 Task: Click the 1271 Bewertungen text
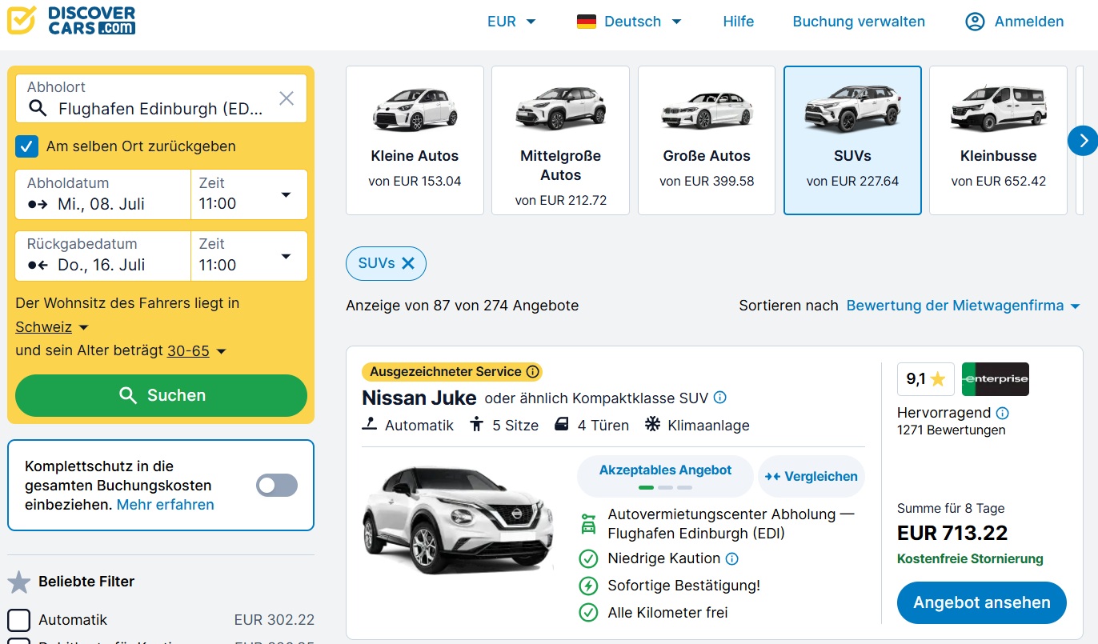click(x=952, y=430)
